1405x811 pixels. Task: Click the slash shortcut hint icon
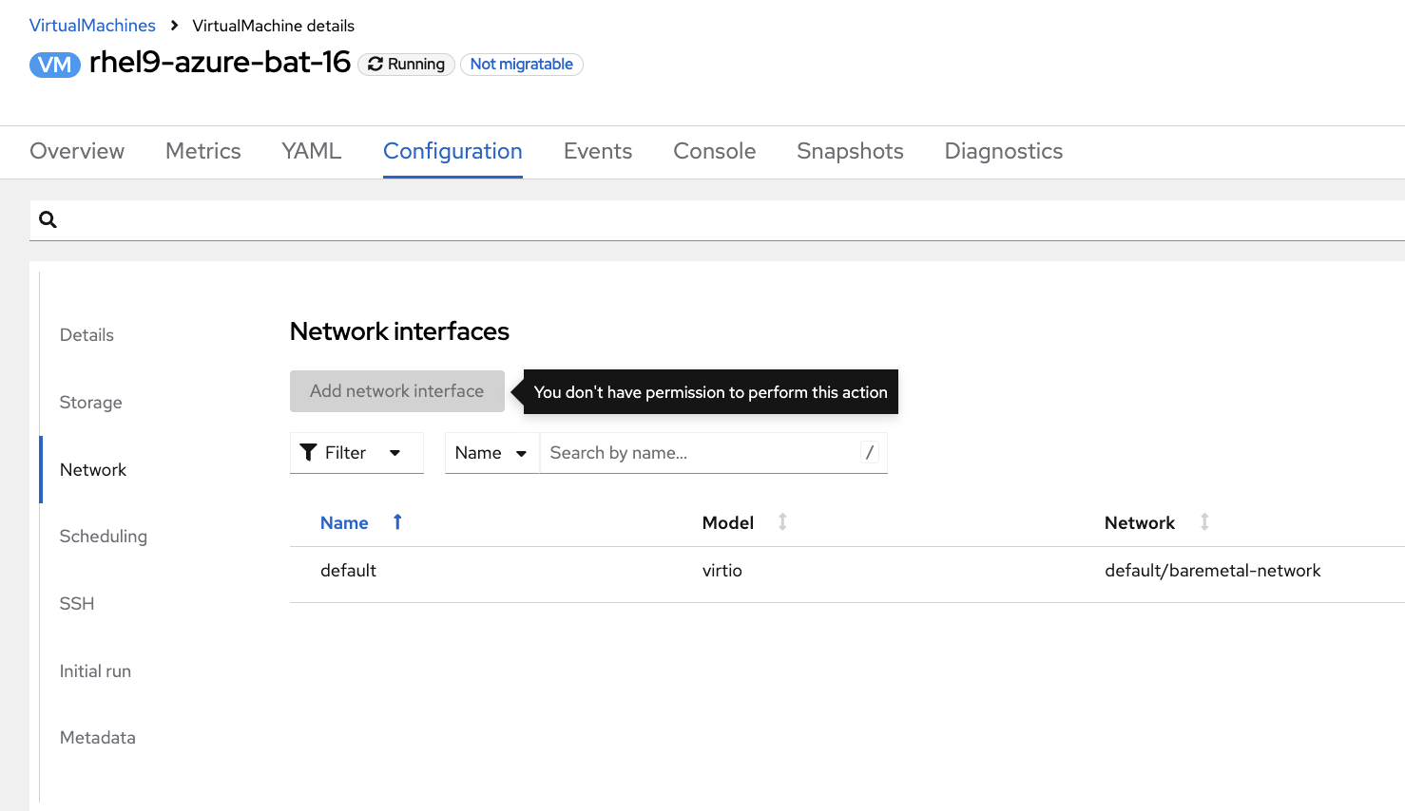click(869, 453)
